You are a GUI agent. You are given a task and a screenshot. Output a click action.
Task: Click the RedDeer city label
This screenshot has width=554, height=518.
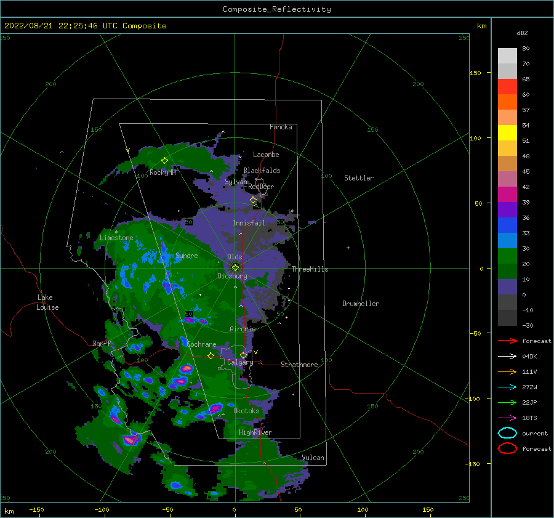click(x=261, y=187)
